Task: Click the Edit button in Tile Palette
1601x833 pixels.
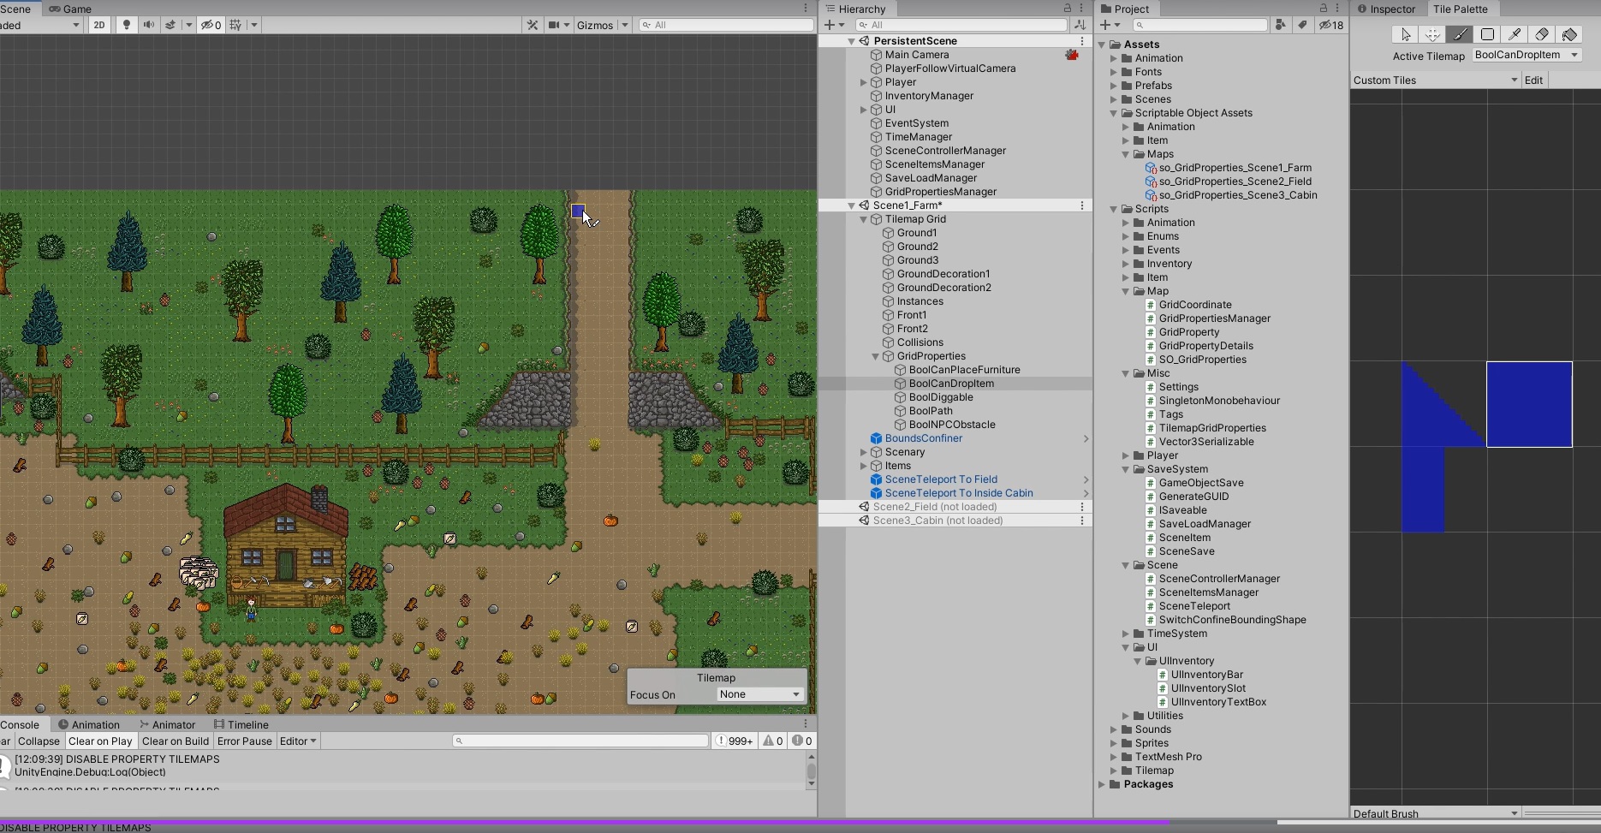Action: (x=1533, y=80)
